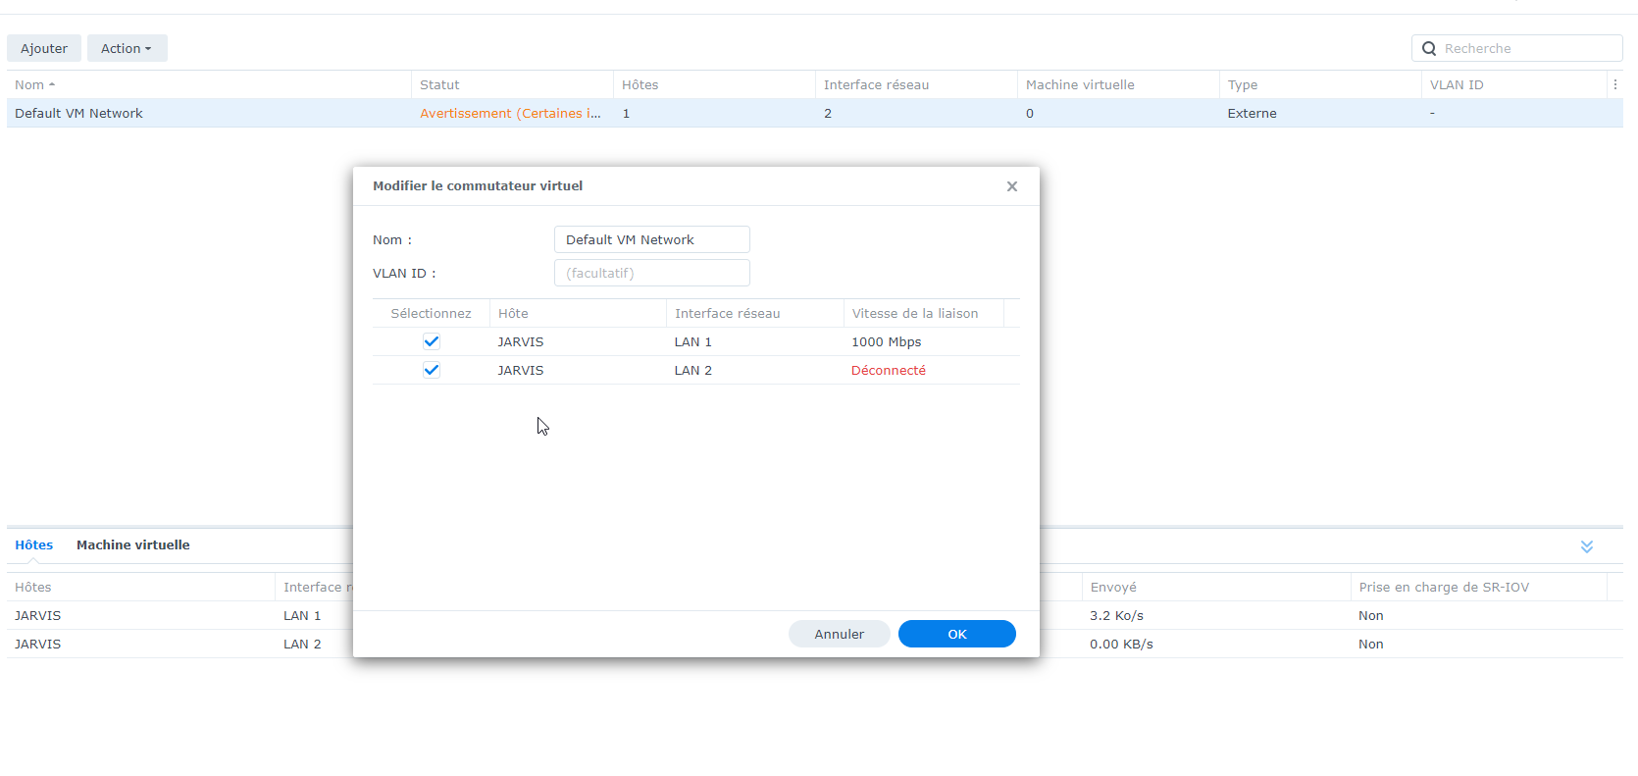Click the orange Avertissement status text
1638x776 pixels.
tap(510, 114)
